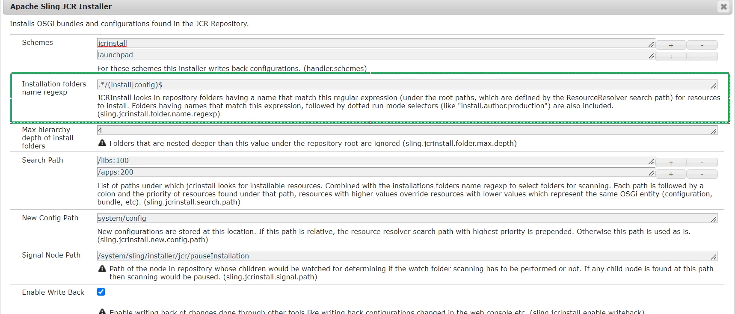Click the Schemes label
This screenshot has height=314, width=735.
(x=37, y=42)
